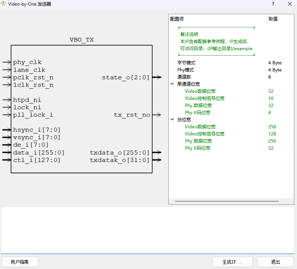Screen dimensions: 297x269
Task: Click the Video-by-One app icon in title bar
Action: (3, 4)
